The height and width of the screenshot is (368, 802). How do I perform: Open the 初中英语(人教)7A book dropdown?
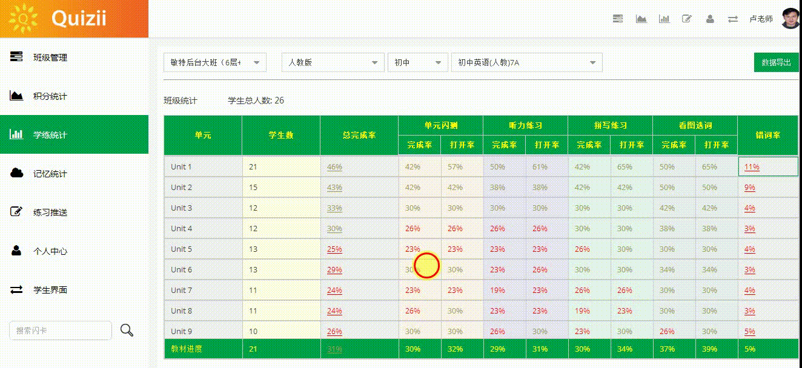526,62
